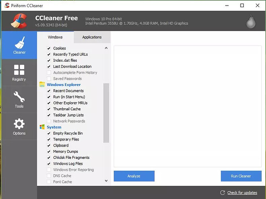
Task: Switch to the Applications tab
Action: (x=92, y=37)
